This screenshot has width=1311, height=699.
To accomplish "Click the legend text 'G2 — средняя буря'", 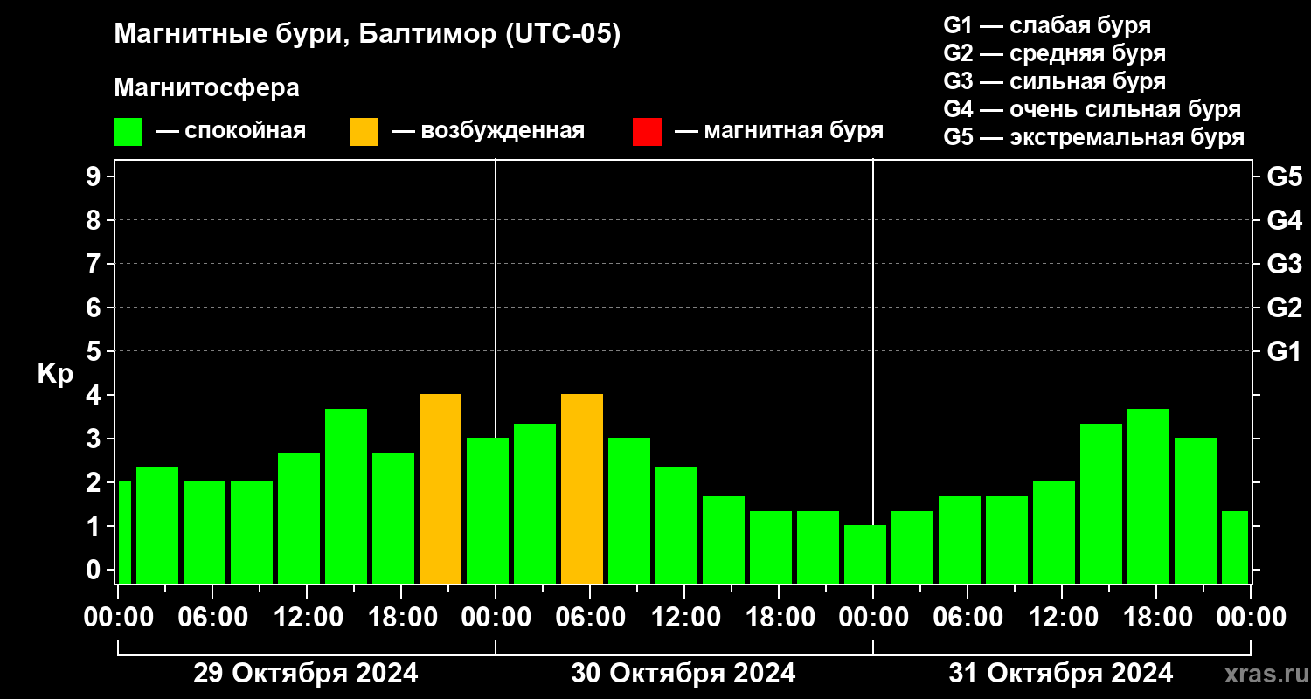I will 1054,53.
